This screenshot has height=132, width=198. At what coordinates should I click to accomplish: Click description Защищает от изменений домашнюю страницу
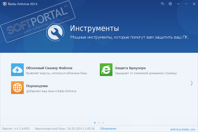click(x=146, y=73)
